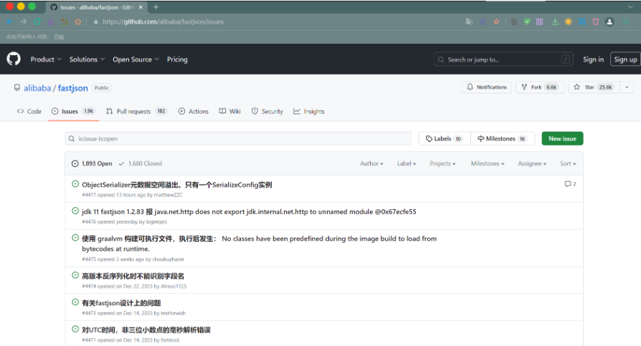Go back with the browser back arrow
This screenshot has width=641, height=346.
(10, 21)
